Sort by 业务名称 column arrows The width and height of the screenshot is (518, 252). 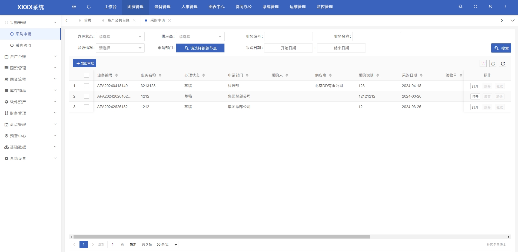(160, 75)
